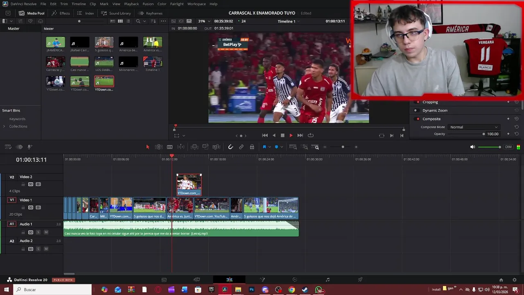Adjust the monitor volume slider
This screenshot has height=295, width=524.
click(489, 147)
